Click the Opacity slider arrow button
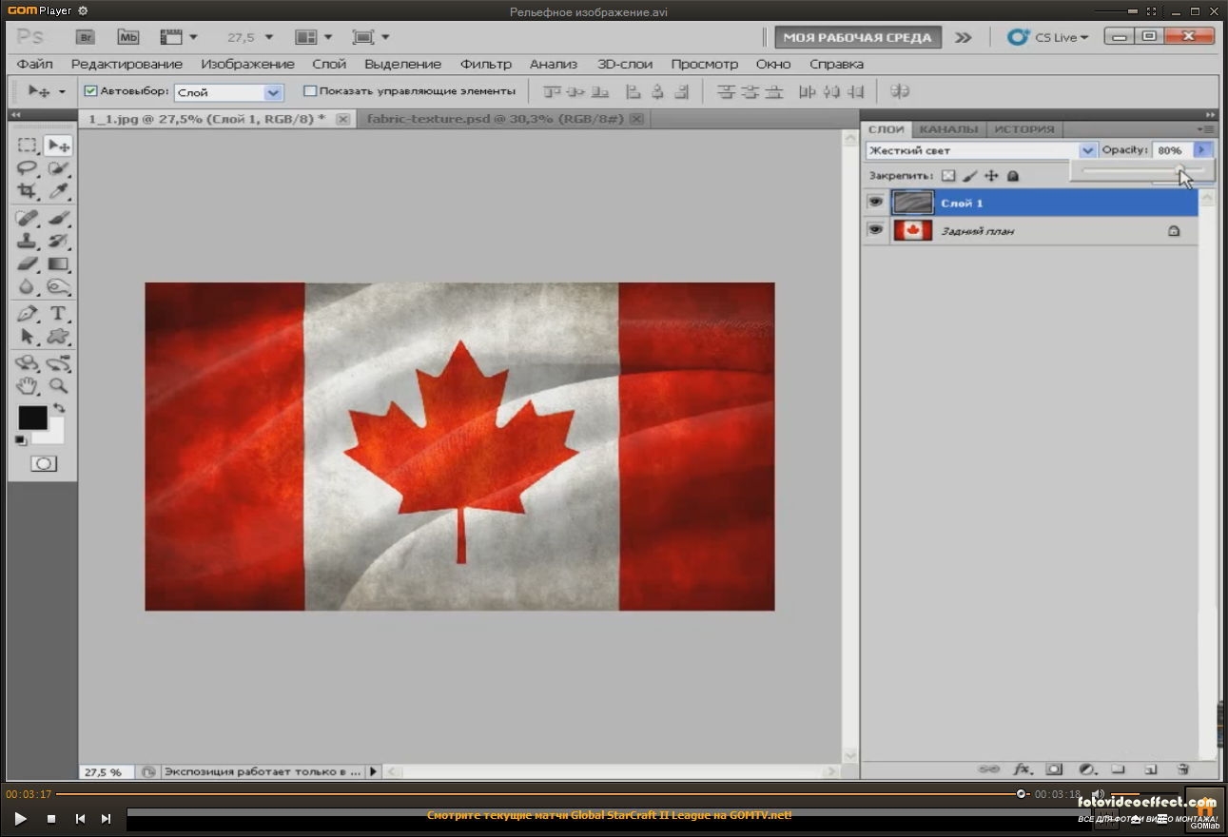The width and height of the screenshot is (1228, 837). point(1201,150)
